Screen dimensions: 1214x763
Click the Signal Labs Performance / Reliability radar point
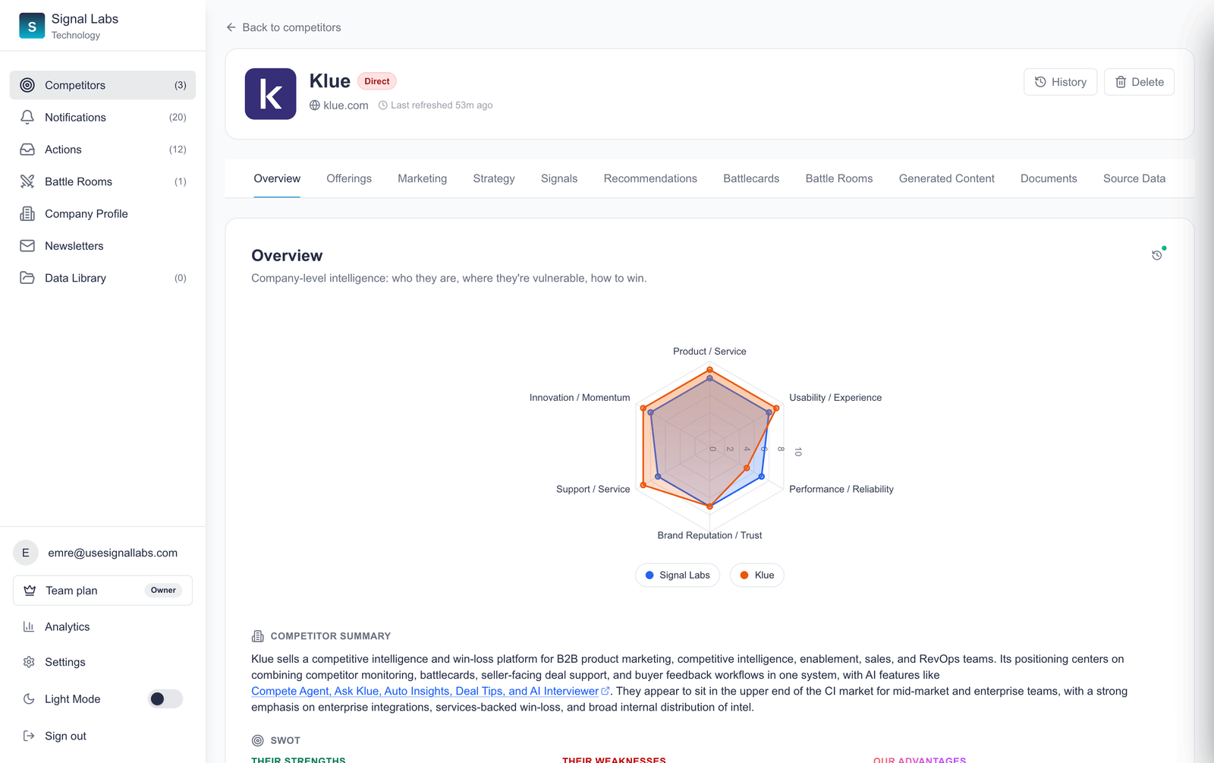[762, 477]
